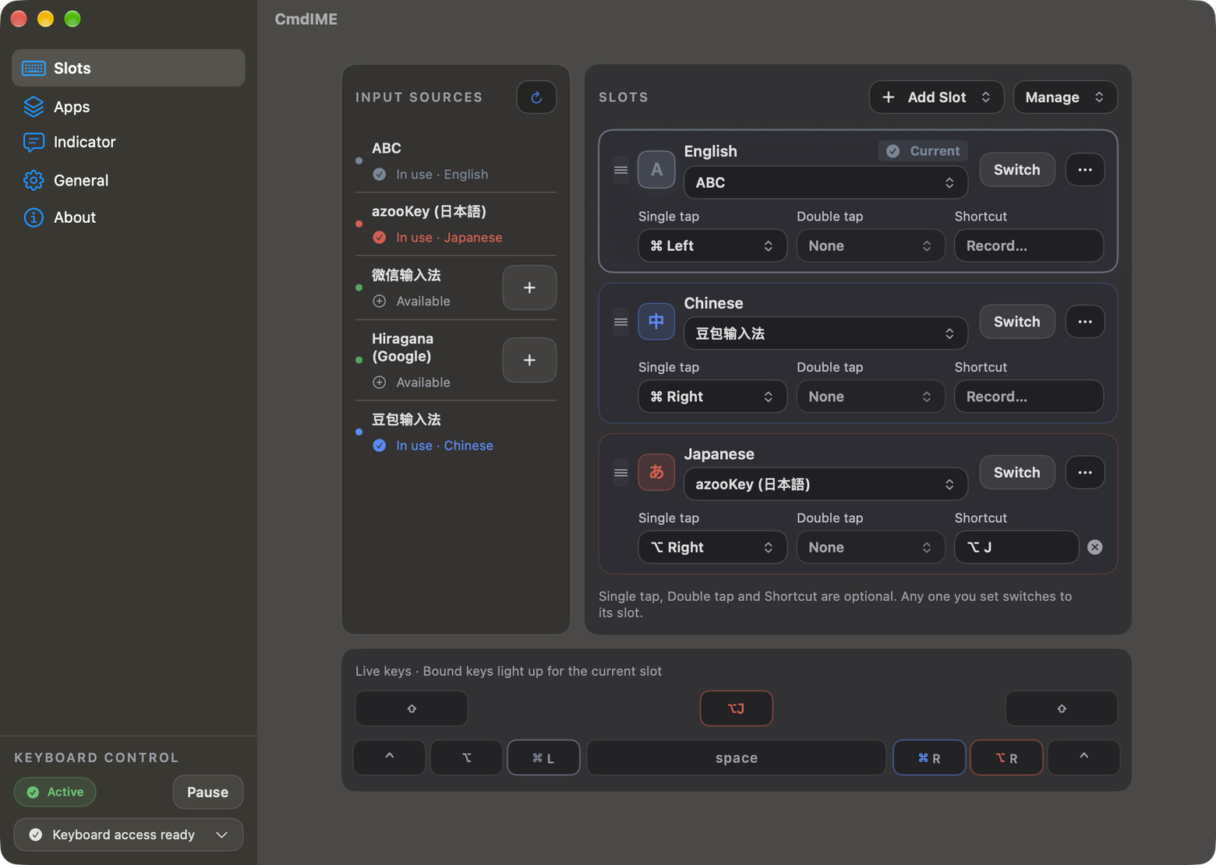The image size is (1216, 865).
Task: Click the ⌥J live key
Action: (x=737, y=708)
